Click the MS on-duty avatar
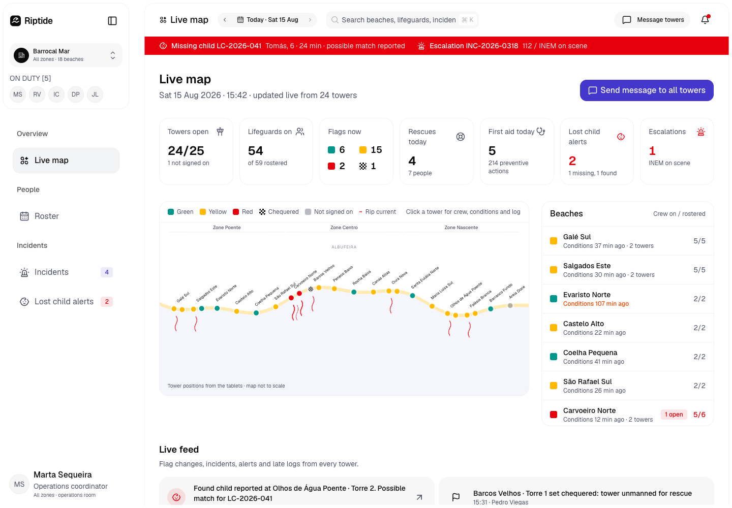Image resolution: width=732 pixels, height=508 pixels. pyautogui.click(x=18, y=94)
